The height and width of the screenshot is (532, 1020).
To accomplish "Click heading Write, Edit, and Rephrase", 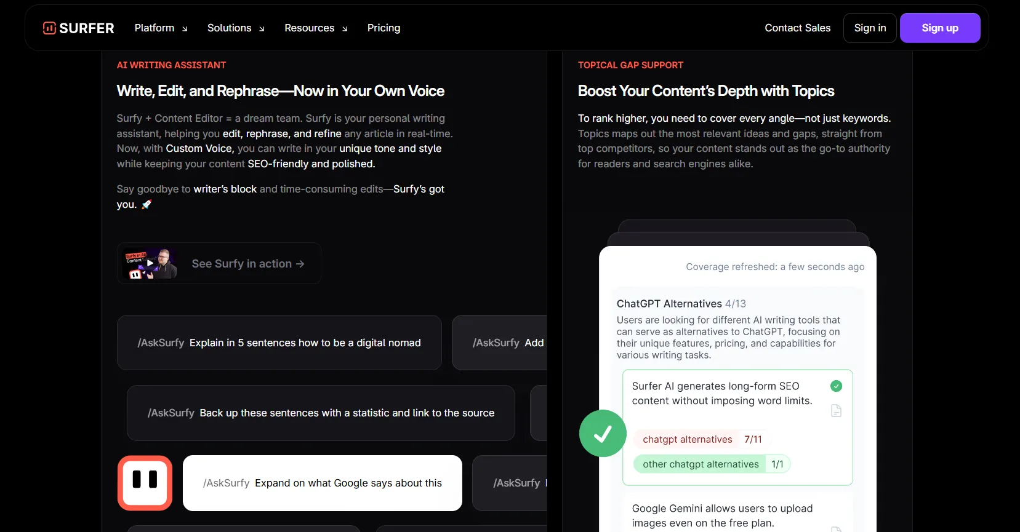I will [280, 91].
